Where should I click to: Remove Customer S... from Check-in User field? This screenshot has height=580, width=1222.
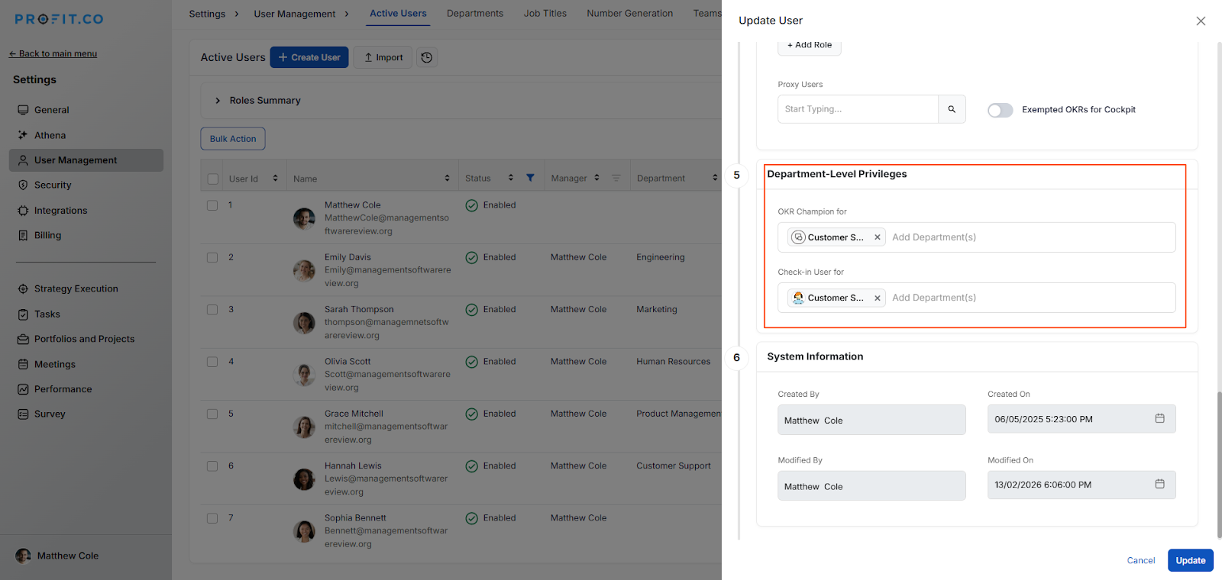tap(878, 298)
